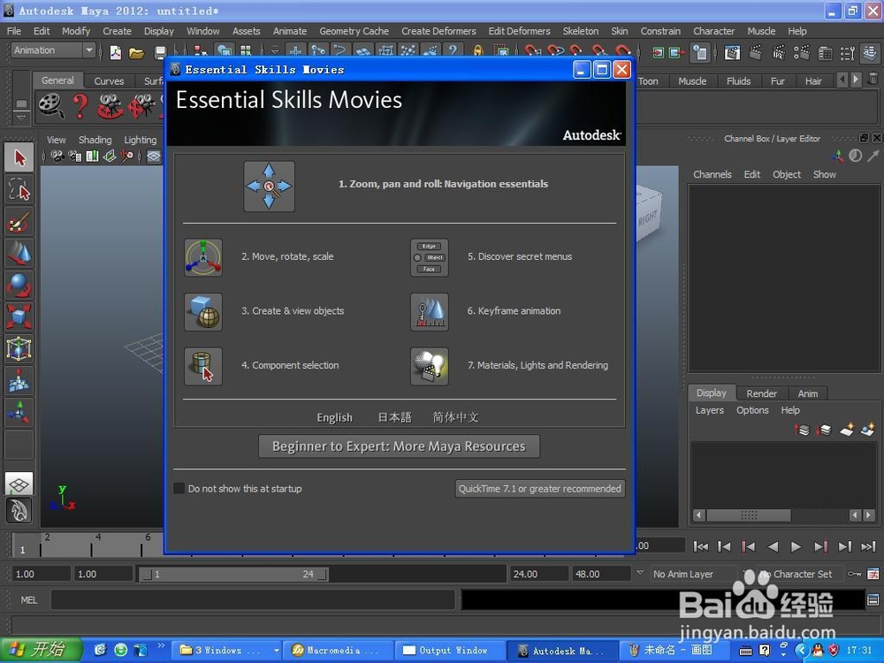
Task: Open the Discover secret menus movie icon
Action: pos(429,257)
